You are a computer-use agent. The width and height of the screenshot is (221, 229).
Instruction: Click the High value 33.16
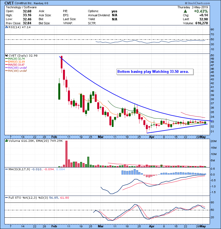pyautogui.click(x=27, y=15)
